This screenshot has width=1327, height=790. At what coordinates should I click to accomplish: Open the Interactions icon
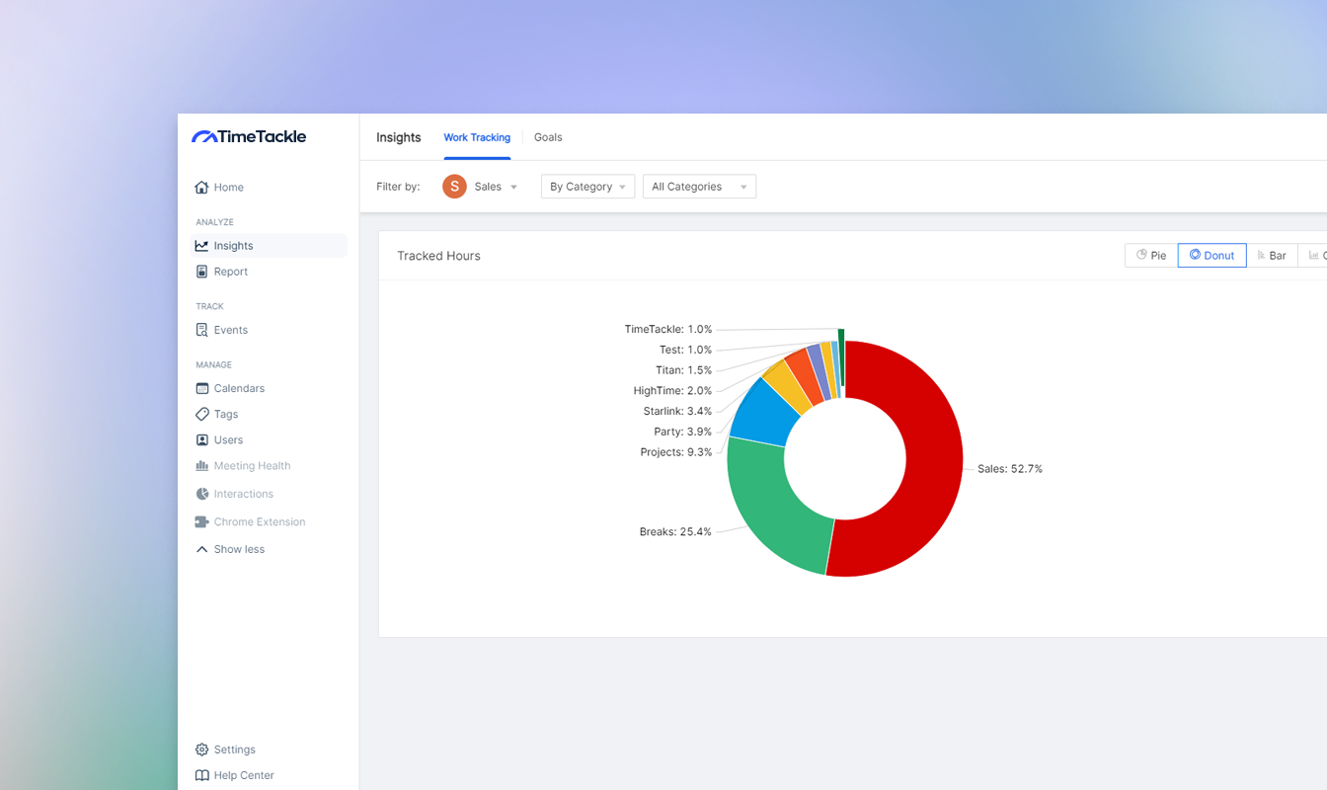point(201,494)
